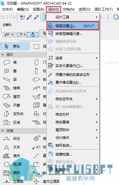Select the Curtain Wall grid icon
119x185 pixels.
point(36,105)
